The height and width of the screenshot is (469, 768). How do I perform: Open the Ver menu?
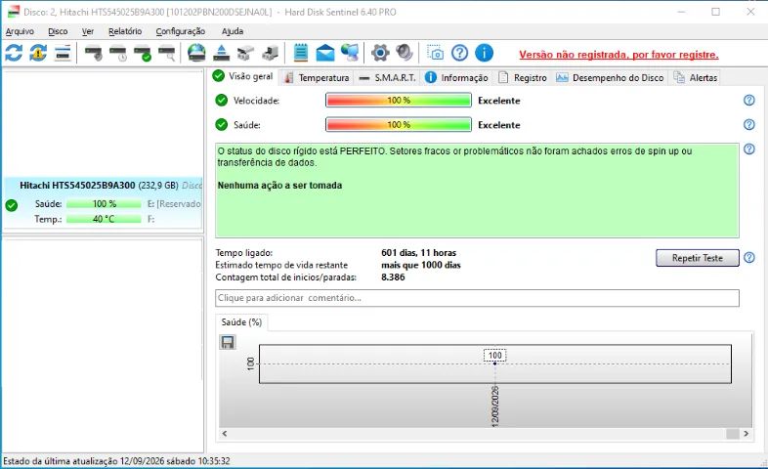(x=88, y=31)
